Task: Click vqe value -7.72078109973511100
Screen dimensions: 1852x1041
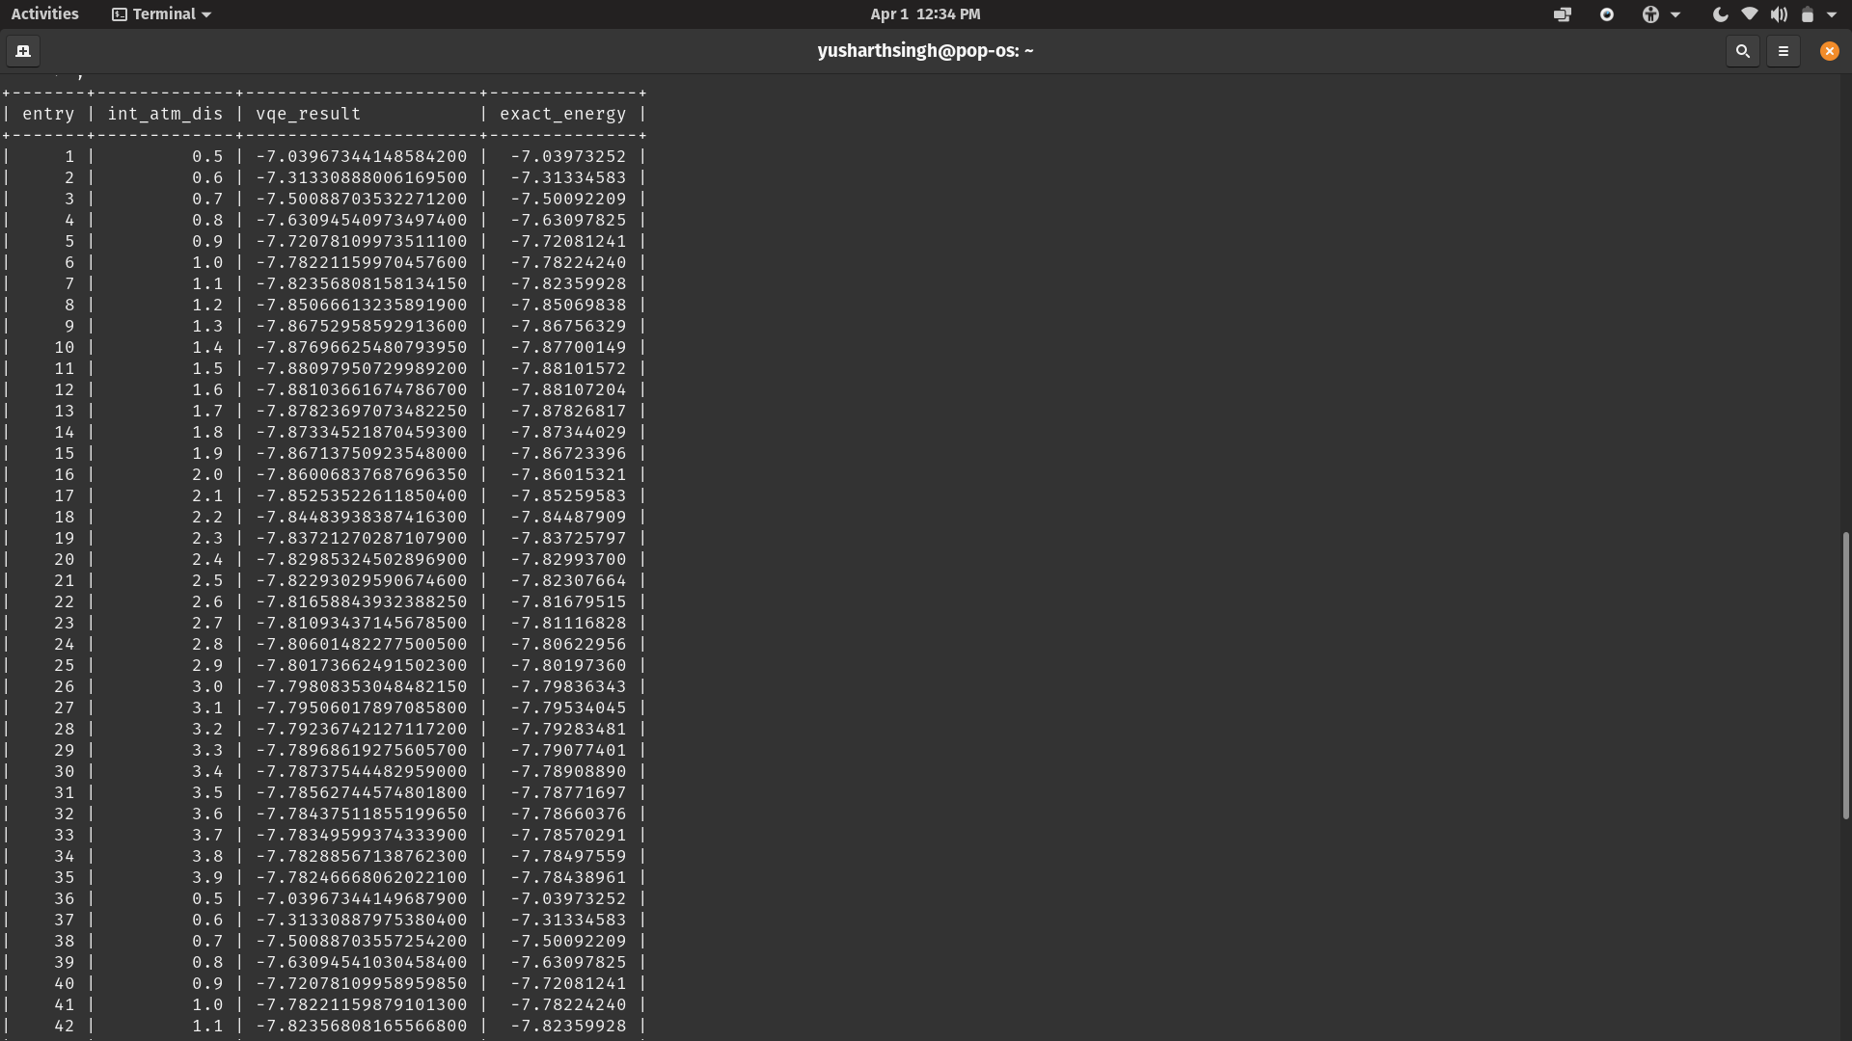Action: tap(362, 241)
